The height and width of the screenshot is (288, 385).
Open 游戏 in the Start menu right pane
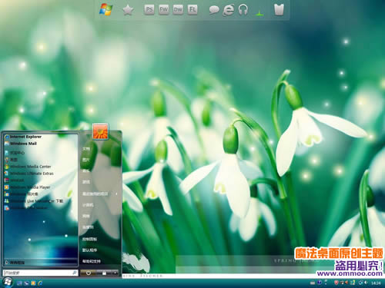point(86,182)
